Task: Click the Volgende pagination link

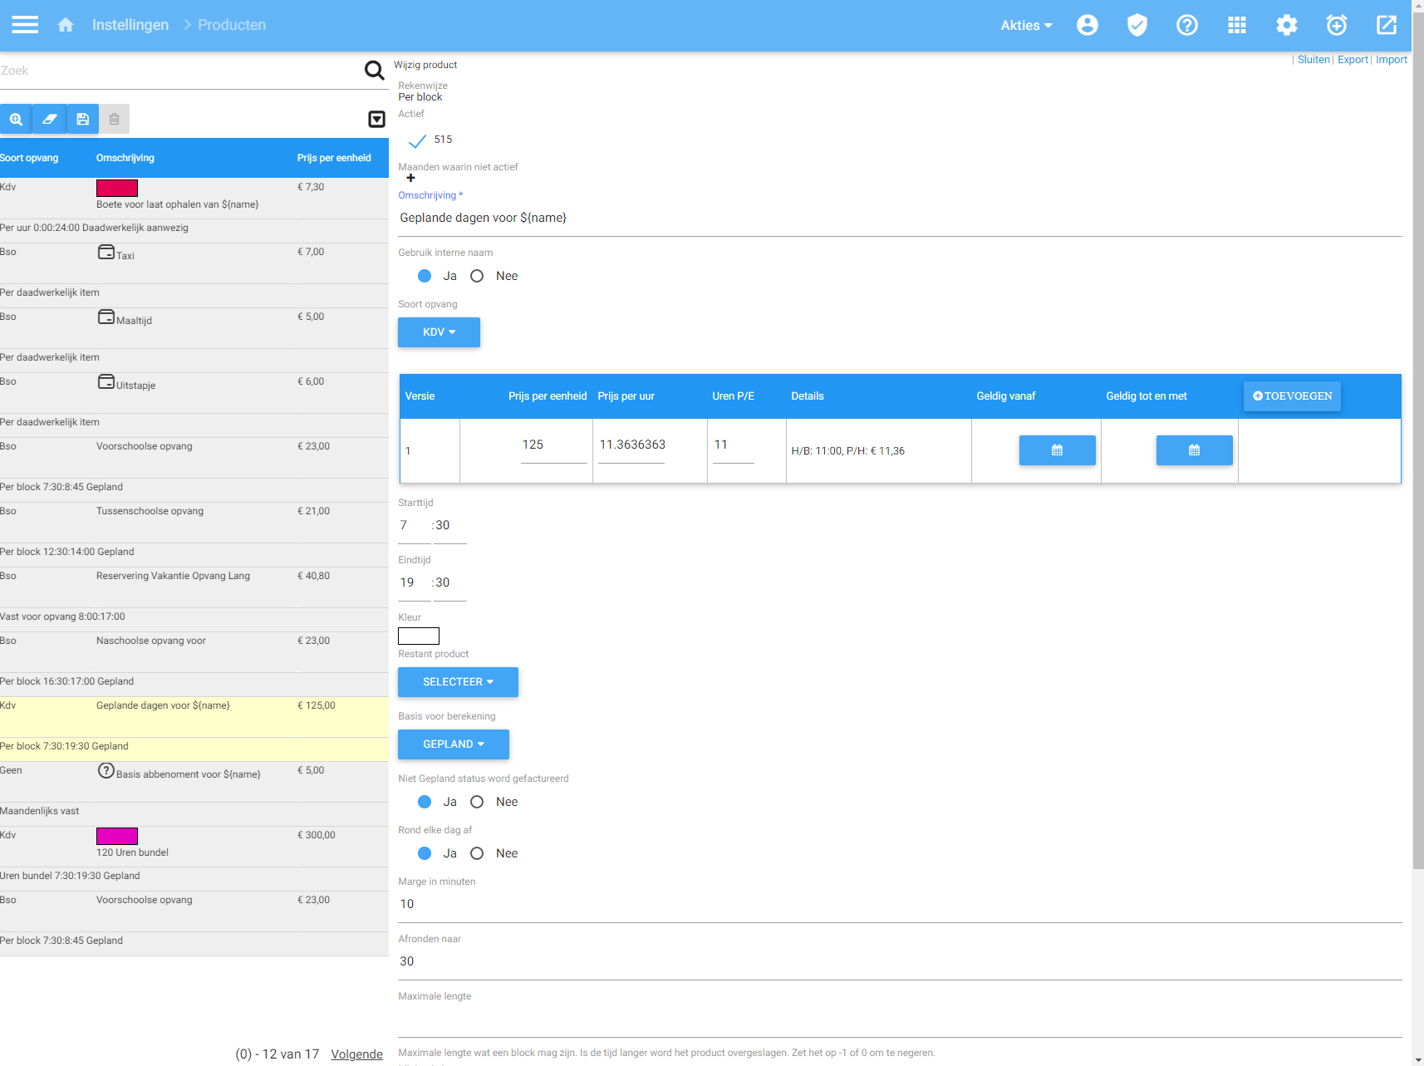Action: 356,1054
